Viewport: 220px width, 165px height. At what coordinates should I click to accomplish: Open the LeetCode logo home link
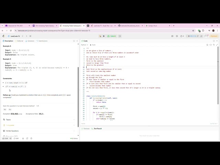coord(4,36)
